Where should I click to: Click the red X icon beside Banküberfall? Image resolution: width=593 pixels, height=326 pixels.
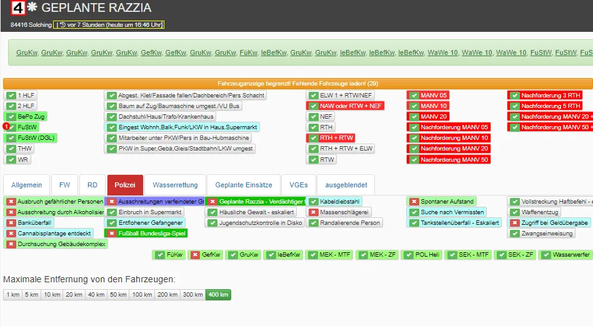[x=11, y=223]
